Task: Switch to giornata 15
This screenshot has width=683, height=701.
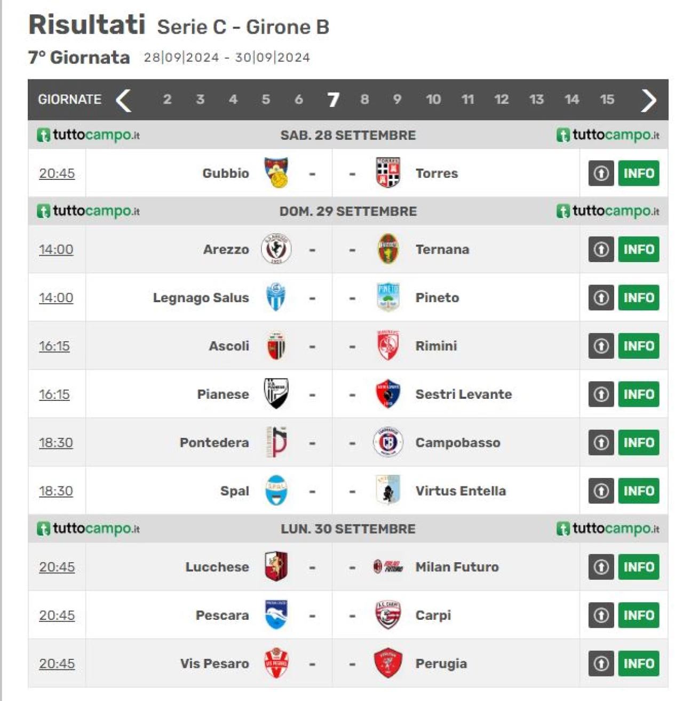Action: tap(607, 99)
